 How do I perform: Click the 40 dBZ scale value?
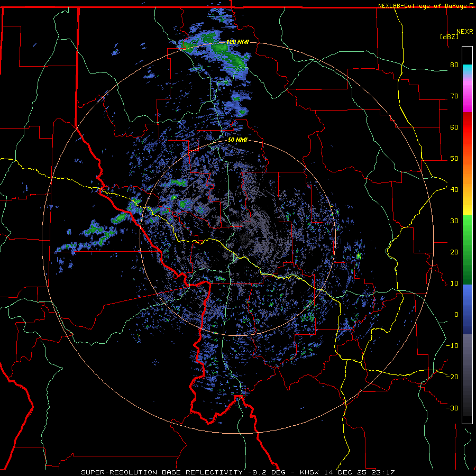(454, 189)
